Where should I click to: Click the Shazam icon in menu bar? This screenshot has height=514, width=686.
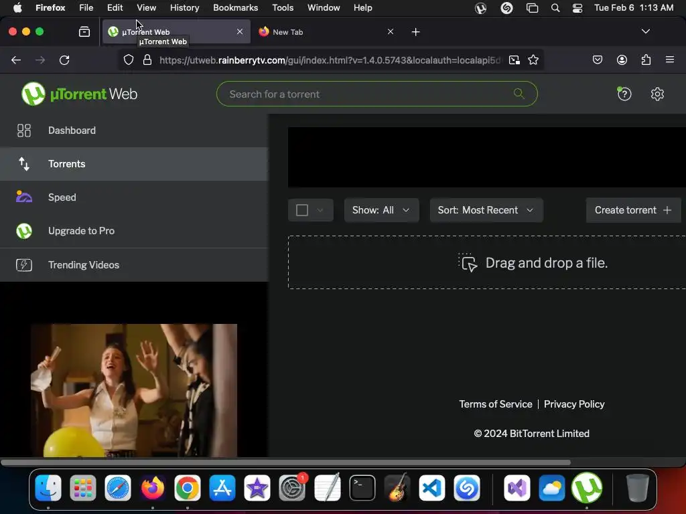tap(506, 8)
